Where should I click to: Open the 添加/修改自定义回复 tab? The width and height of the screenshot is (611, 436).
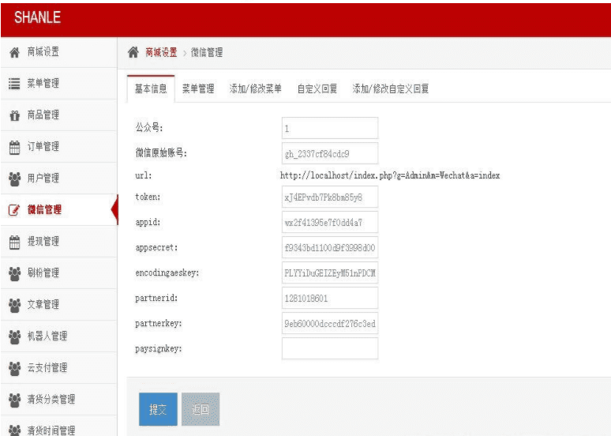coord(391,89)
